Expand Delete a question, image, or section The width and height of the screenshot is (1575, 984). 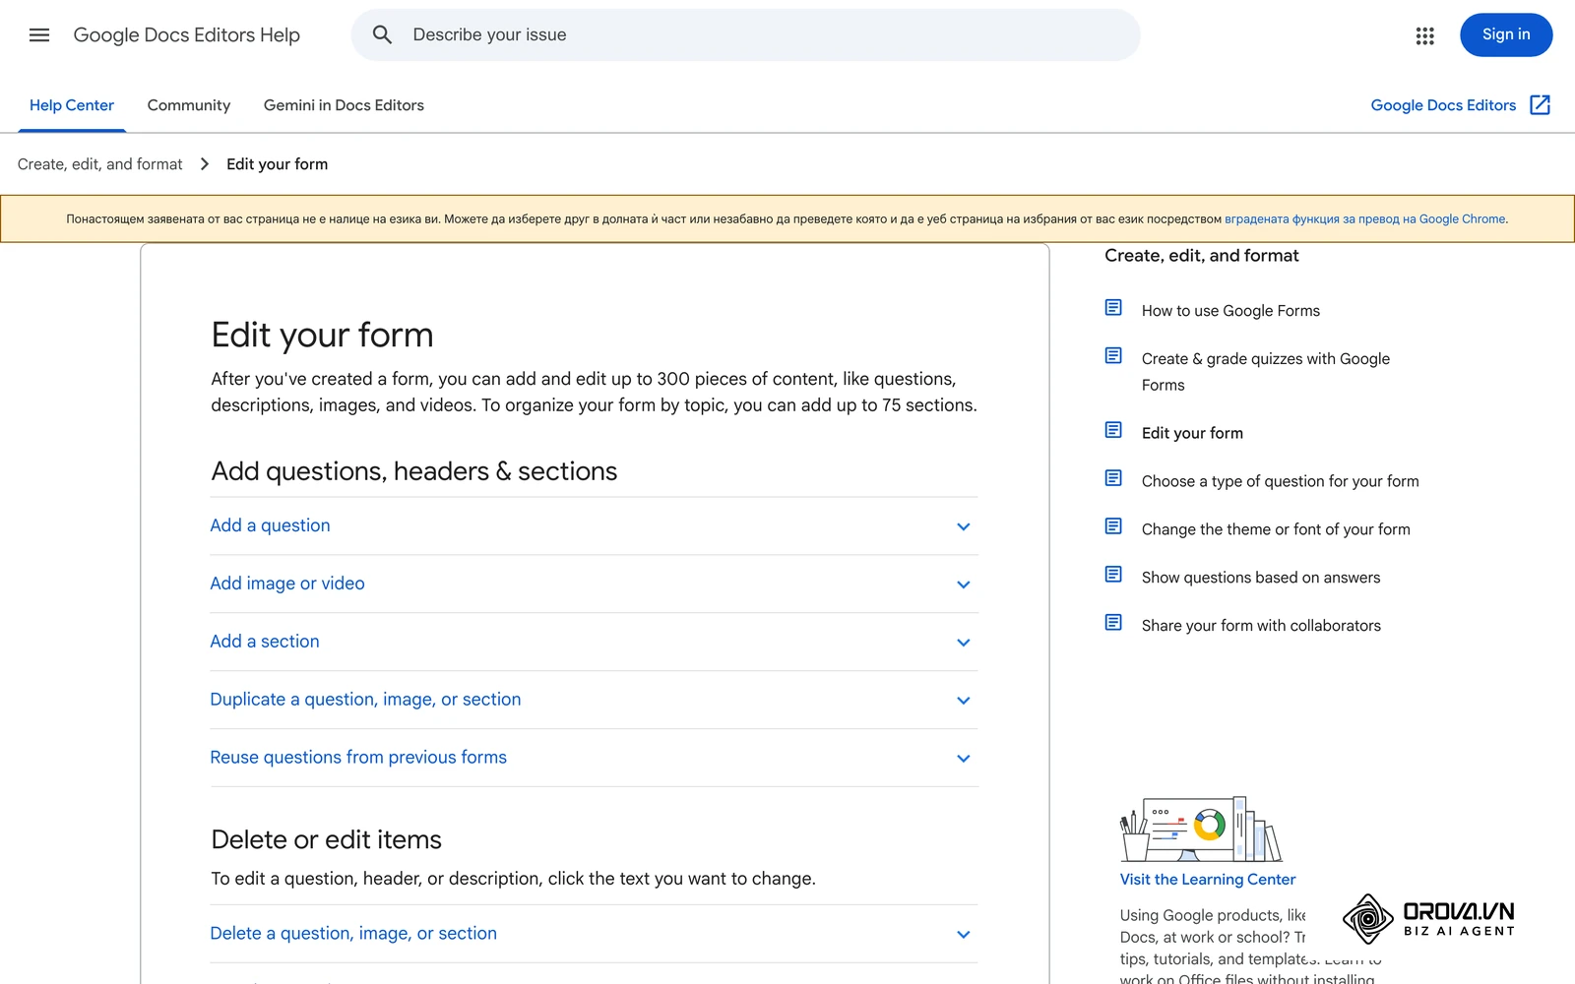coord(594,934)
